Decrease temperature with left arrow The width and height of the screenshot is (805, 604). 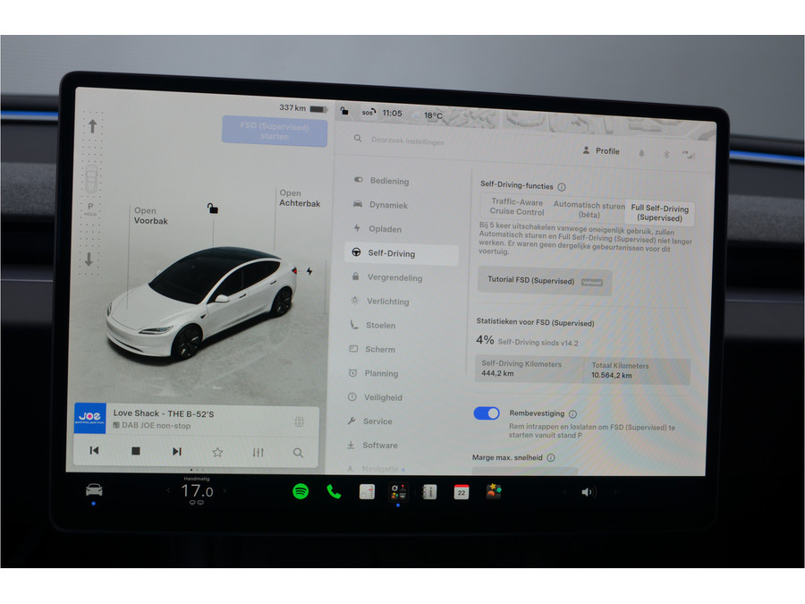coord(168,490)
